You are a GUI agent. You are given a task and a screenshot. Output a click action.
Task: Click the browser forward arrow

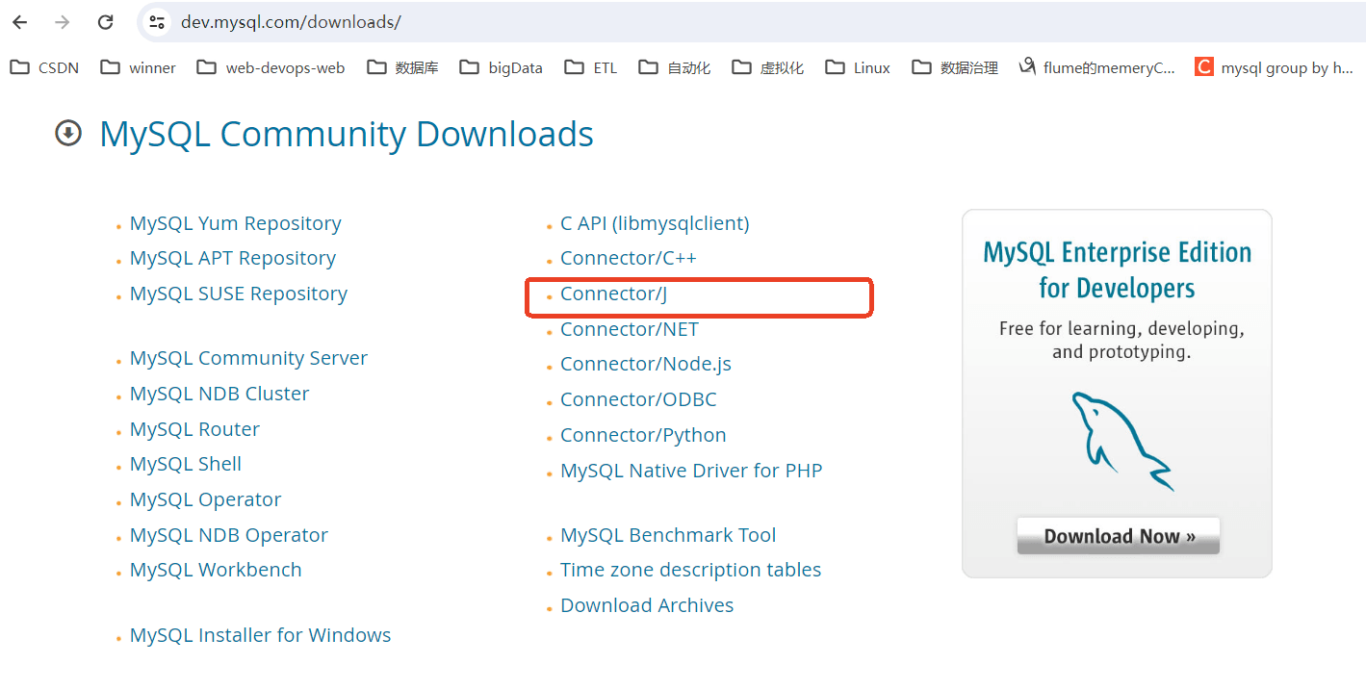point(63,22)
